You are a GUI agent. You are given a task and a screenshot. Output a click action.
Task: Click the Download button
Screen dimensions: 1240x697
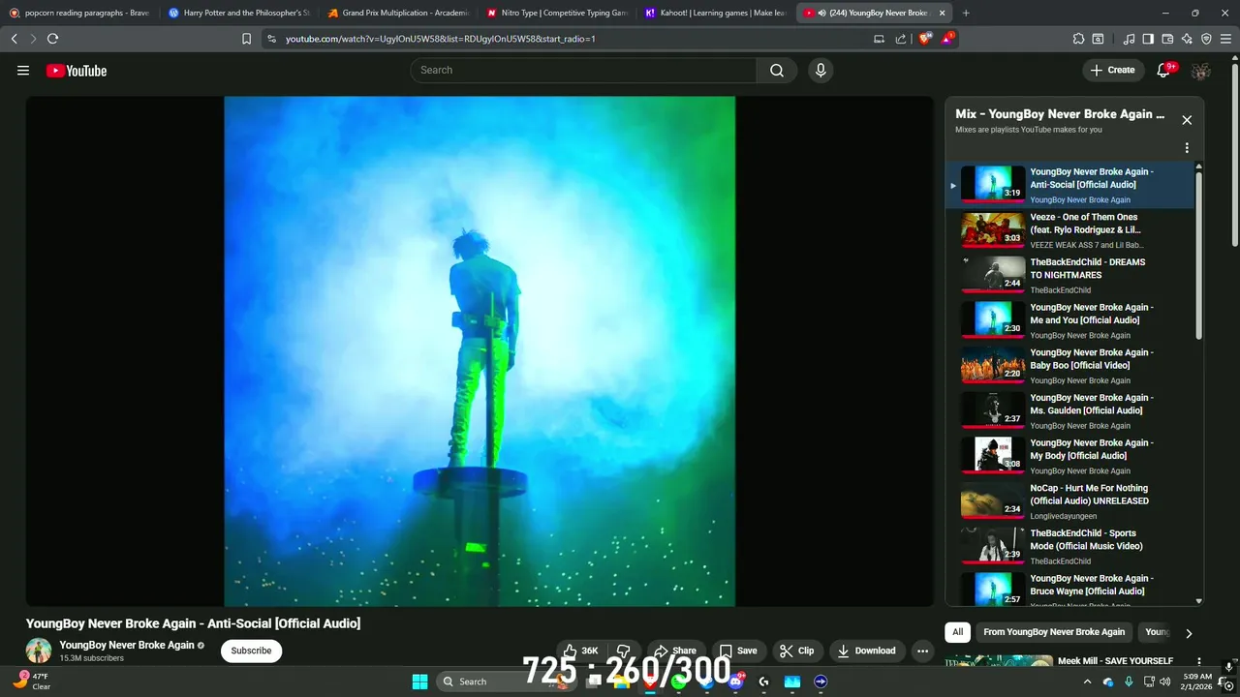(x=867, y=651)
